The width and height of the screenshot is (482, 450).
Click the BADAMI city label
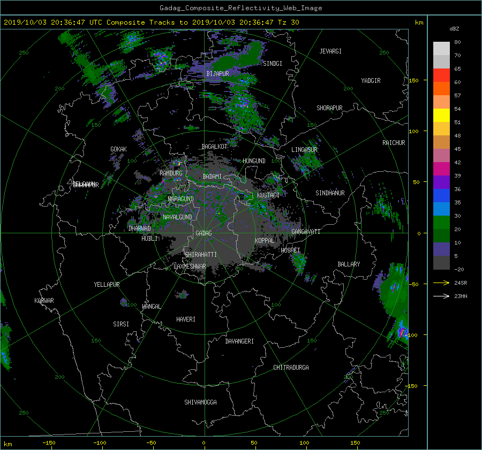pos(212,177)
